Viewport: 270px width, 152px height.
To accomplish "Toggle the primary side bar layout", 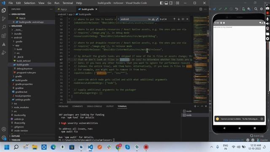I will click(162, 3).
